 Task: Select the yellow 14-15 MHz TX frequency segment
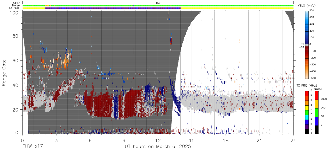point(307,107)
